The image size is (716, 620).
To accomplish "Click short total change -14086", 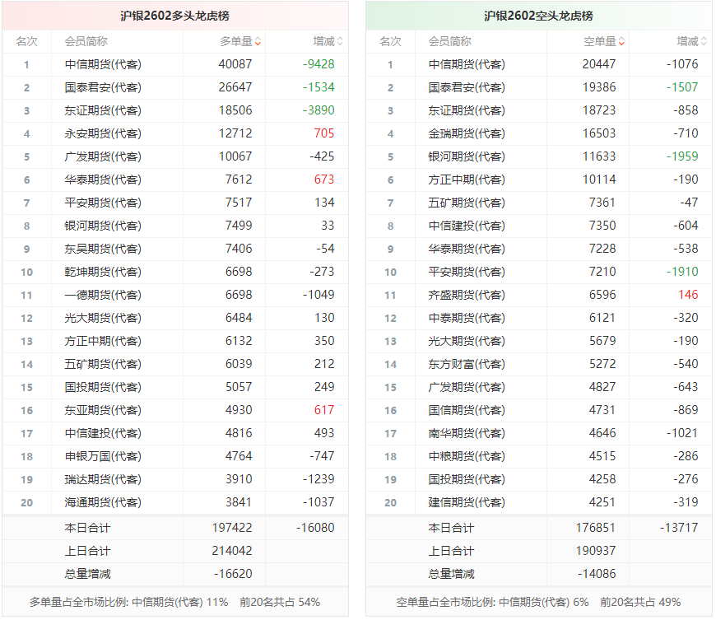I will [597, 574].
